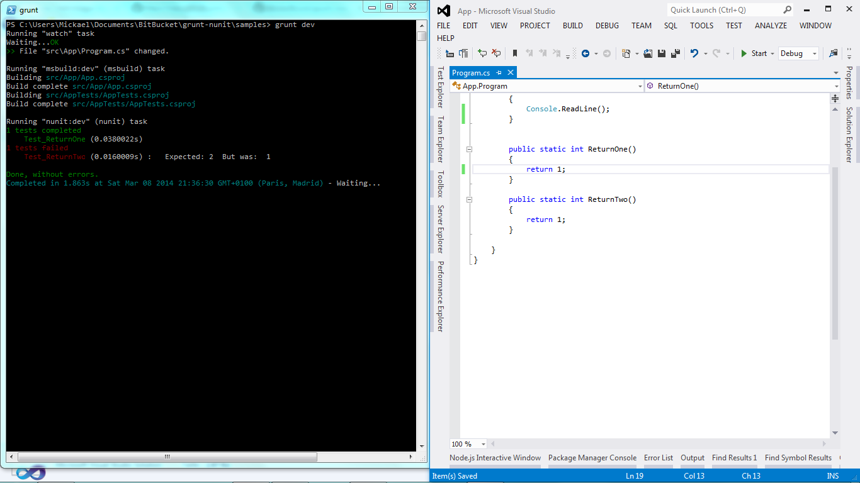Open the New Project dropdown arrow
Image resolution: width=860 pixels, height=483 pixels.
coord(637,53)
